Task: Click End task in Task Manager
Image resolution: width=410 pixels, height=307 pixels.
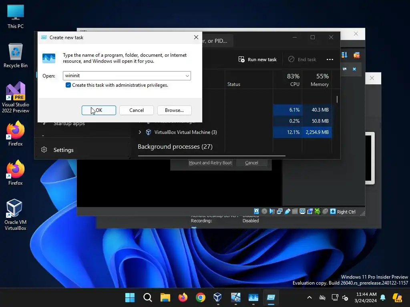Action: pyautogui.click(x=302, y=60)
